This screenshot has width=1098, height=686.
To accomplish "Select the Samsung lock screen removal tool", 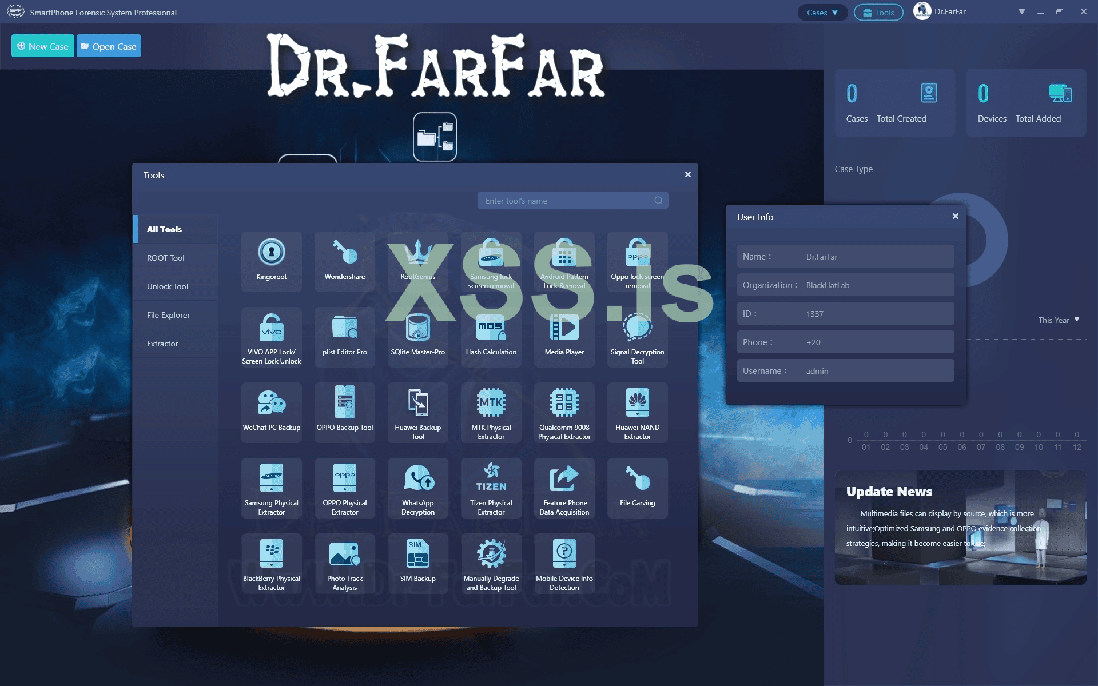I will (x=491, y=261).
